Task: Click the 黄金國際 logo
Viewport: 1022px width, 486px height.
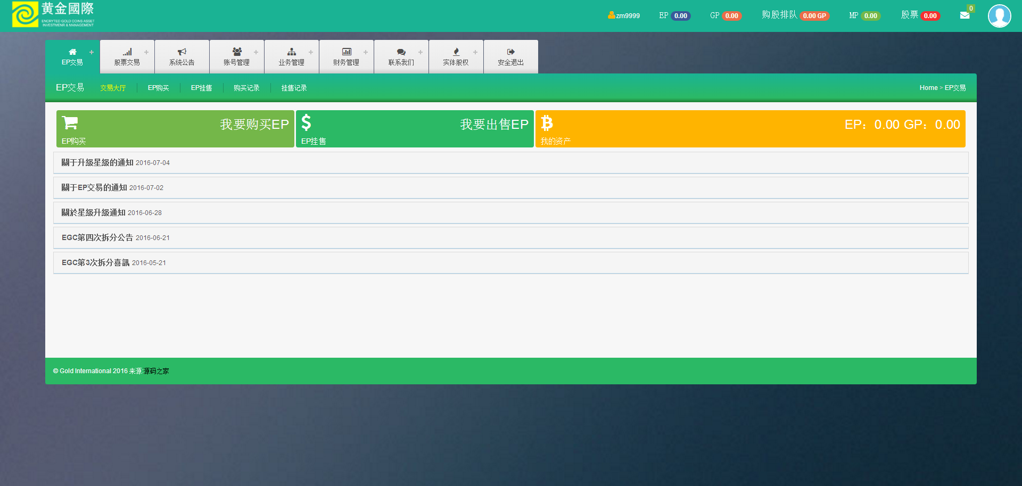Action: tap(53, 14)
